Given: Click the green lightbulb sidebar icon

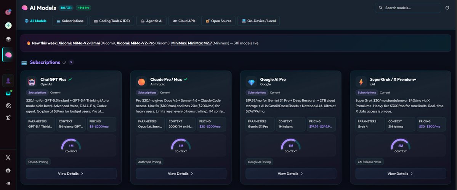Looking at the screenshot, I should click(8, 26).
